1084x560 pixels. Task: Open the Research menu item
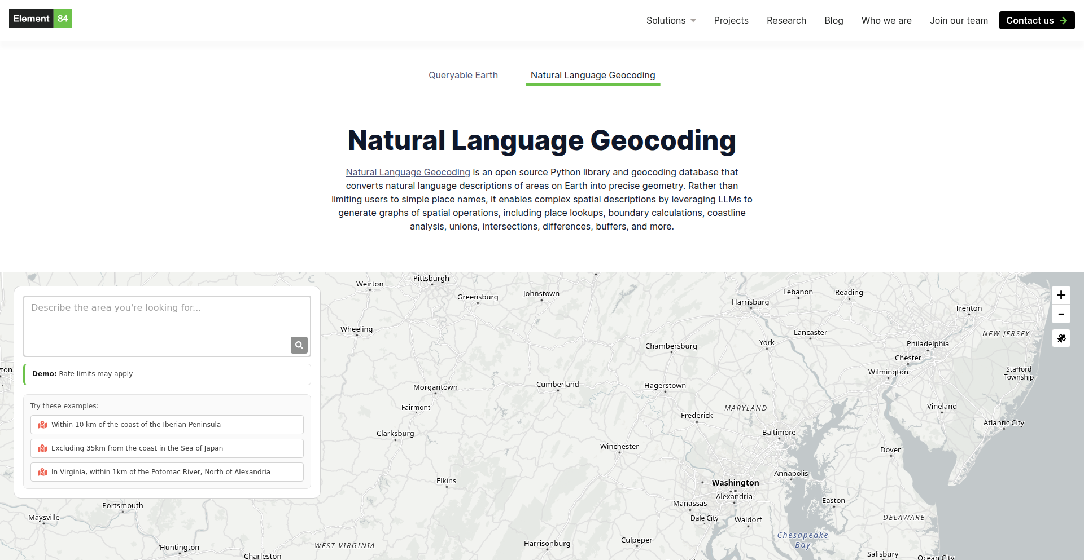(x=786, y=20)
